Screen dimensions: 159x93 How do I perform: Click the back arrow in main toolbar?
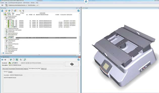(x=2, y=5)
